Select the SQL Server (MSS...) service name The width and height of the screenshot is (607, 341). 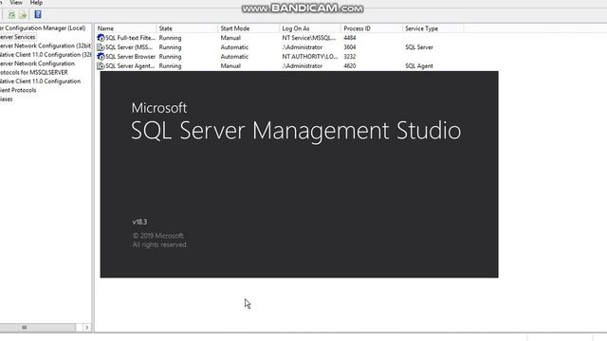[x=129, y=47]
